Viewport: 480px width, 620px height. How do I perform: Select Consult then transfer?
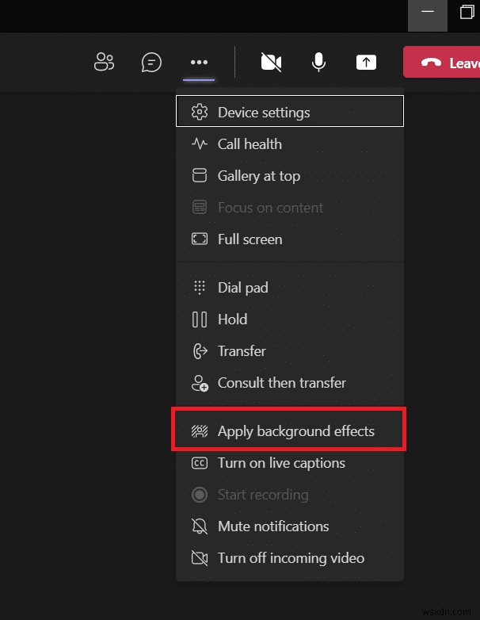tap(290, 383)
